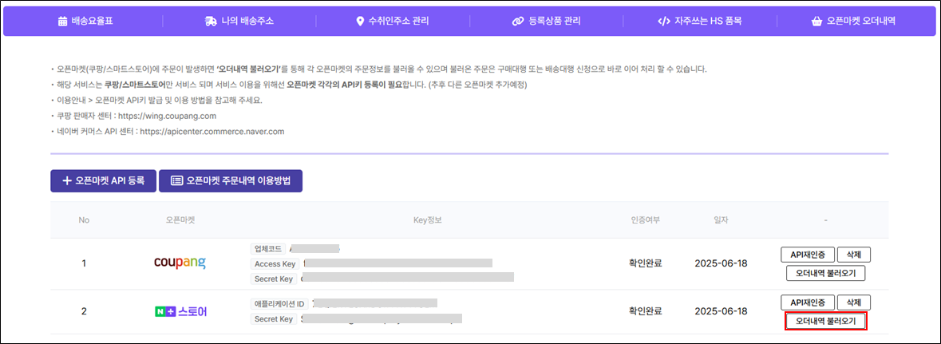Click the Naver N+ 스토어 logo
The width and height of the screenshot is (941, 344).
[x=180, y=310]
